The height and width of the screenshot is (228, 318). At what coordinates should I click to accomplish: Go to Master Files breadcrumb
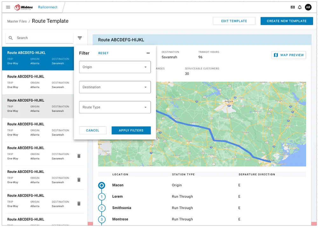(17, 21)
